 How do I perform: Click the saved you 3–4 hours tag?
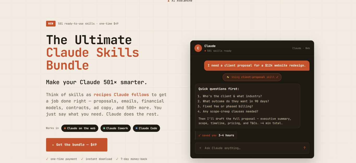pyautogui.click(x=216, y=135)
